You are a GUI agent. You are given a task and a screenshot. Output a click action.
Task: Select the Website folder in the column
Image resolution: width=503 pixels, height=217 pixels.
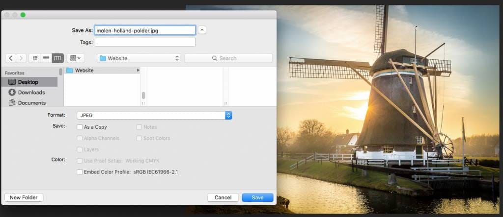pyautogui.click(x=102, y=71)
